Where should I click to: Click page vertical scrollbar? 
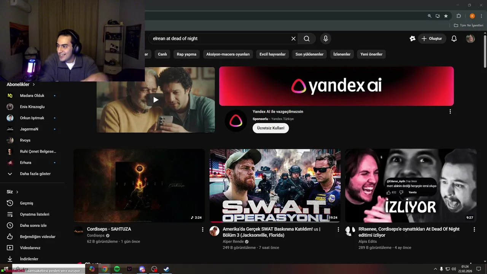[x=485, y=51]
